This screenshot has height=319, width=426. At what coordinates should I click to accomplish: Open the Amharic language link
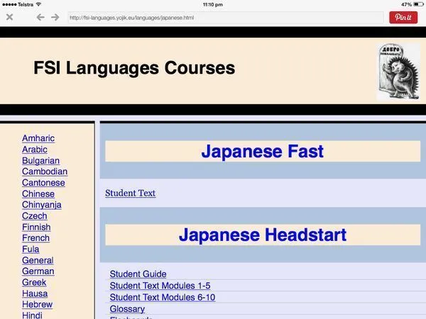coord(38,138)
